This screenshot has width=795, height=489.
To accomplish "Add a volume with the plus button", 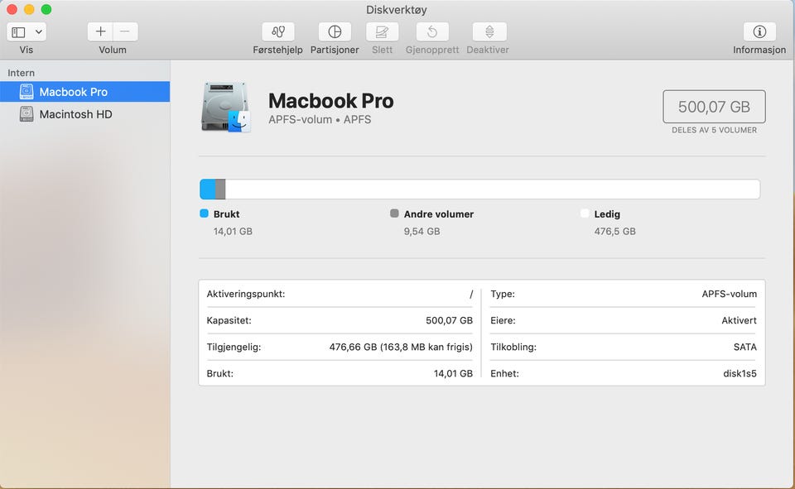I will click(x=100, y=32).
